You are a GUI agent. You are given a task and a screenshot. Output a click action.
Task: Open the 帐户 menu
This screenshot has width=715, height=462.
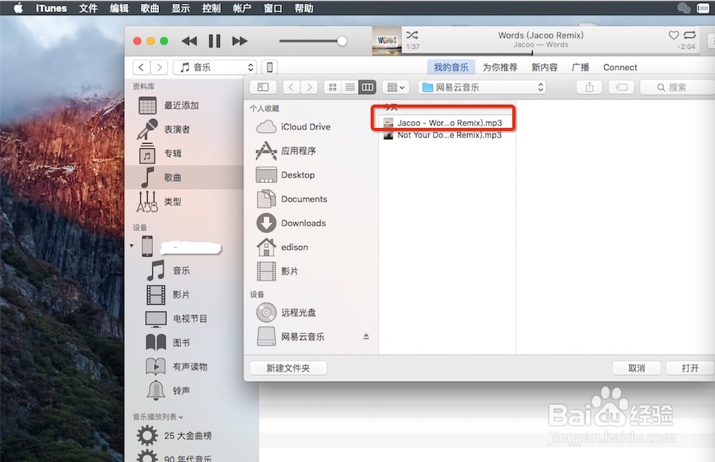point(242,8)
